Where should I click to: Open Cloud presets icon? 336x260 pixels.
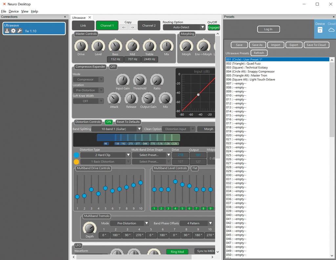click(x=331, y=30)
